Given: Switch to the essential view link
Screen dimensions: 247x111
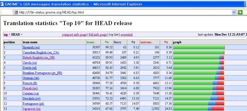Looking at the screenshot, I should [126, 35].
